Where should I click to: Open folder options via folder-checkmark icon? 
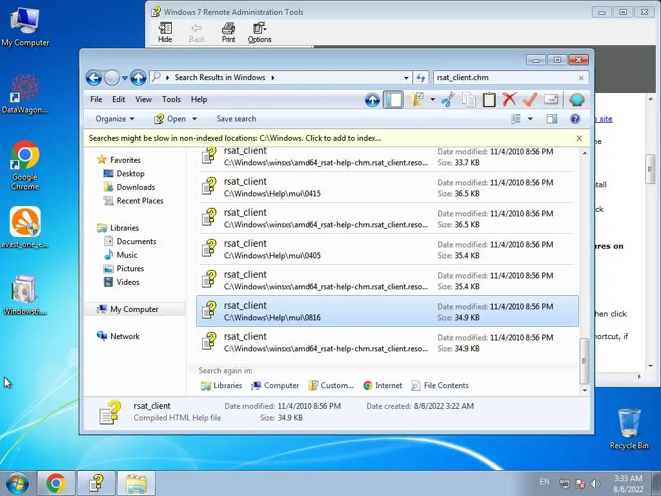click(416, 99)
